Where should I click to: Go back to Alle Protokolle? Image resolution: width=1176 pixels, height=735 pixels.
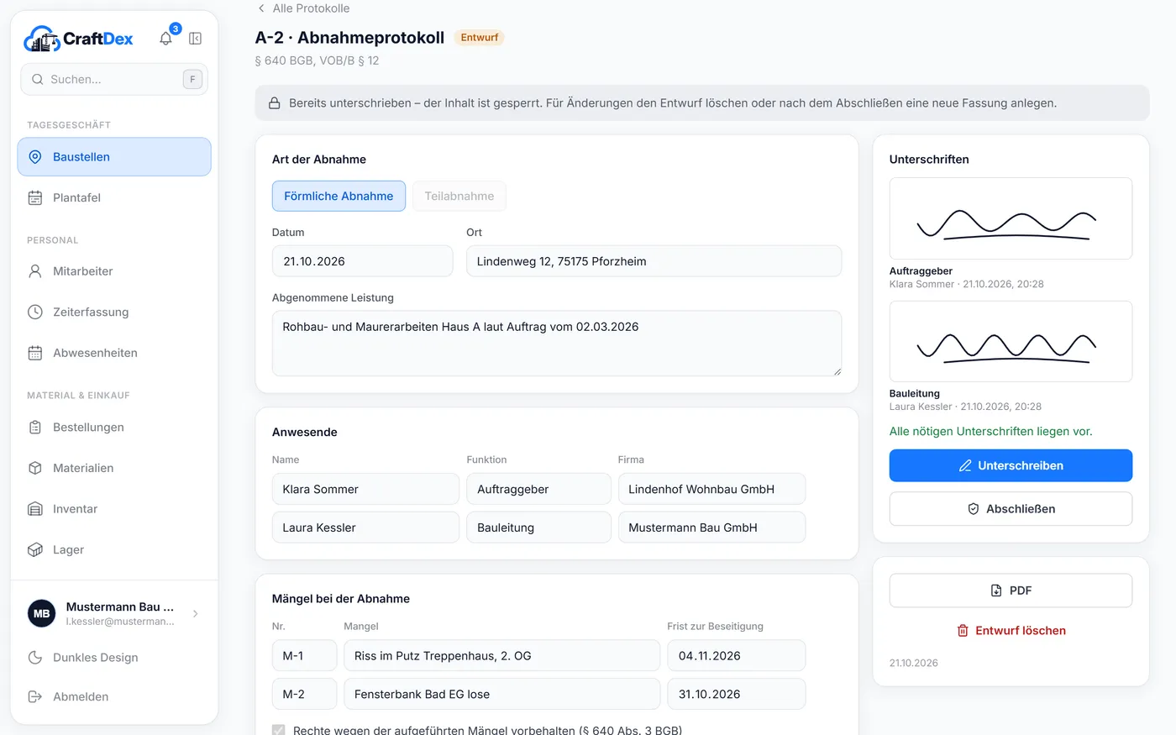point(303,8)
